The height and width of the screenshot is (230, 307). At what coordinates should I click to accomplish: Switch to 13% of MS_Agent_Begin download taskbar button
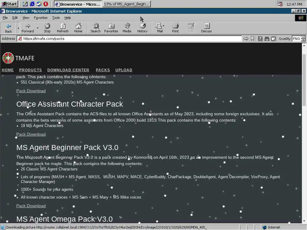coord(127,4)
